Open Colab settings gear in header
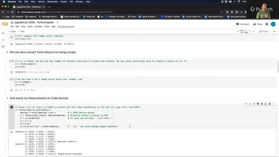This screenshot has width=279, height=157. point(267,24)
